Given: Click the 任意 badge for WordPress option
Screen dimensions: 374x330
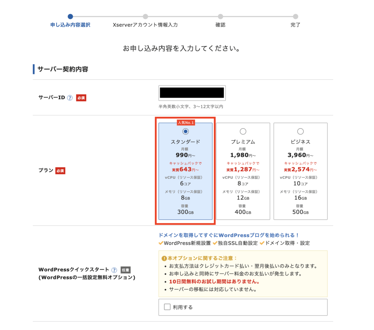Looking at the screenshot, I should click(x=126, y=270).
